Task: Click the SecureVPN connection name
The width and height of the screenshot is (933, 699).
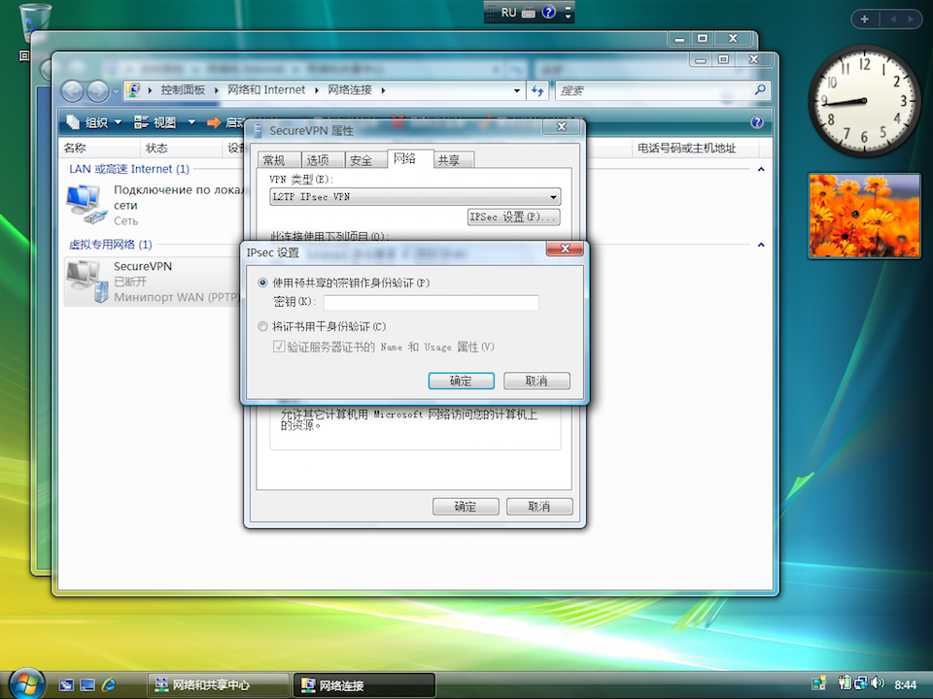Action: (143, 266)
